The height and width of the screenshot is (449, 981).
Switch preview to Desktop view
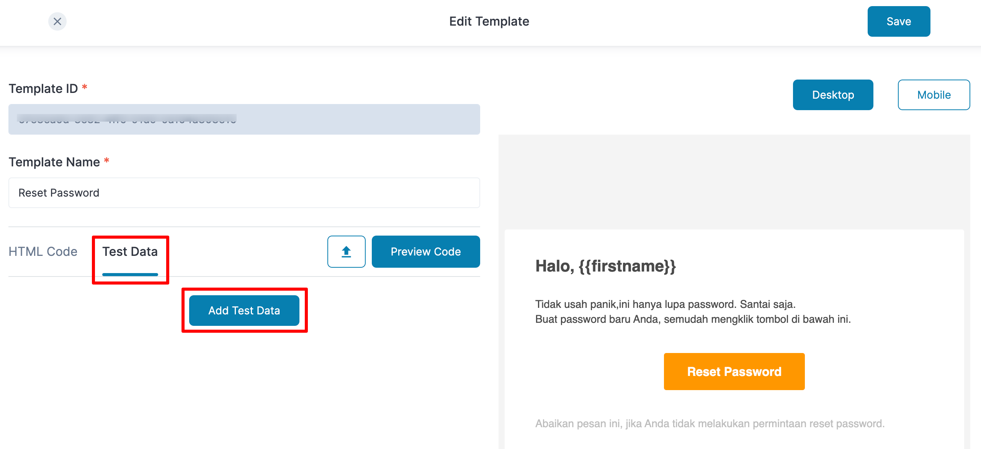[x=833, y=95]
